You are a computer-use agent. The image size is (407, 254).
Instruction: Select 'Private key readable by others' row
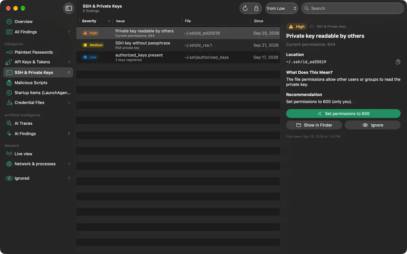pyautogui.click(x=178, y=33)
